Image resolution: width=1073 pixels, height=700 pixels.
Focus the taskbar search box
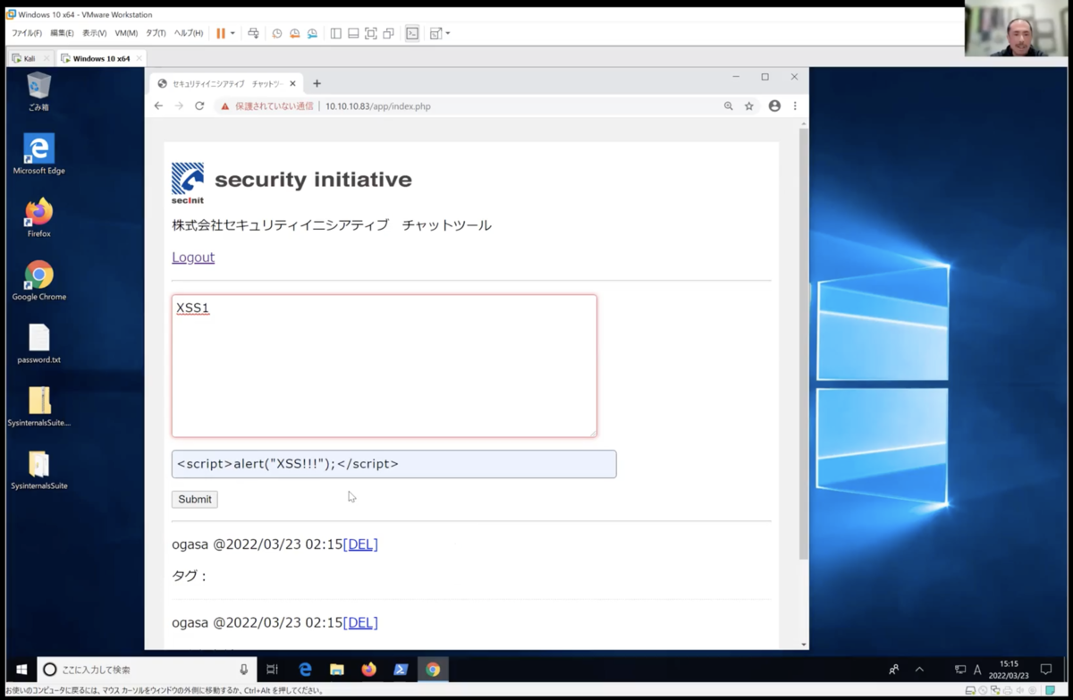coord(148,669)
